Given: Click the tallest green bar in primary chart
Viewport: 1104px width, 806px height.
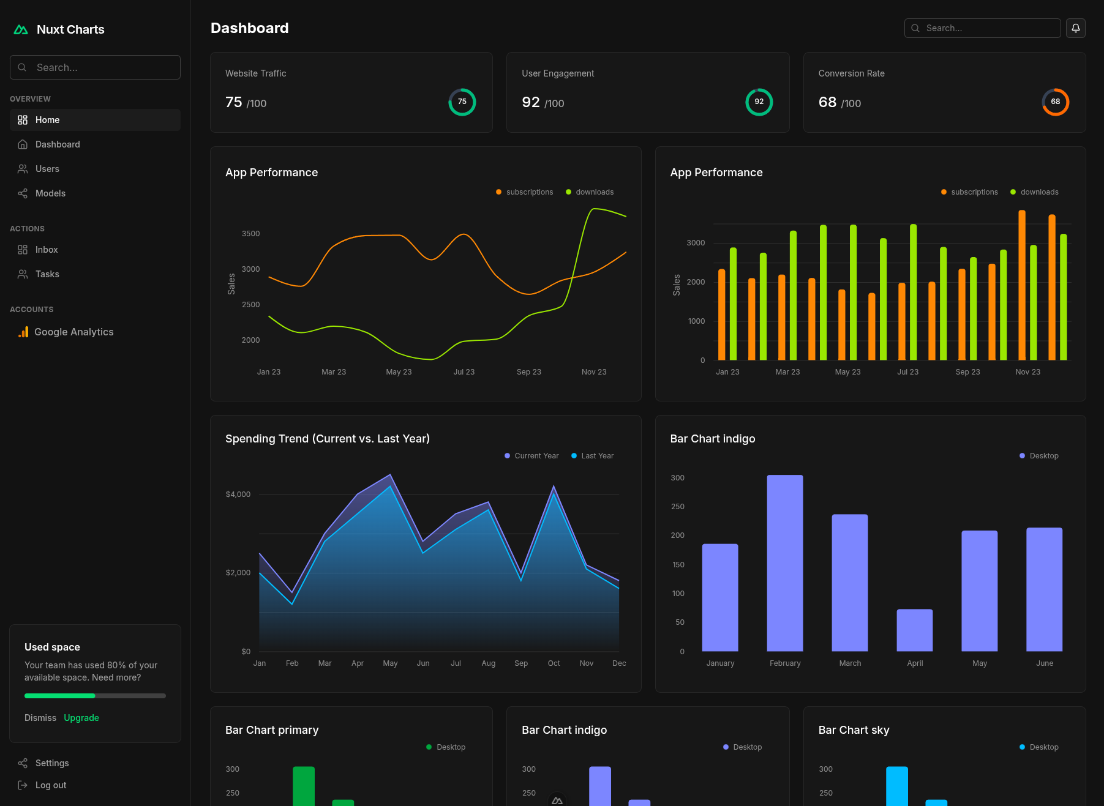Looking at the screenshot, I should pos(304,786).
